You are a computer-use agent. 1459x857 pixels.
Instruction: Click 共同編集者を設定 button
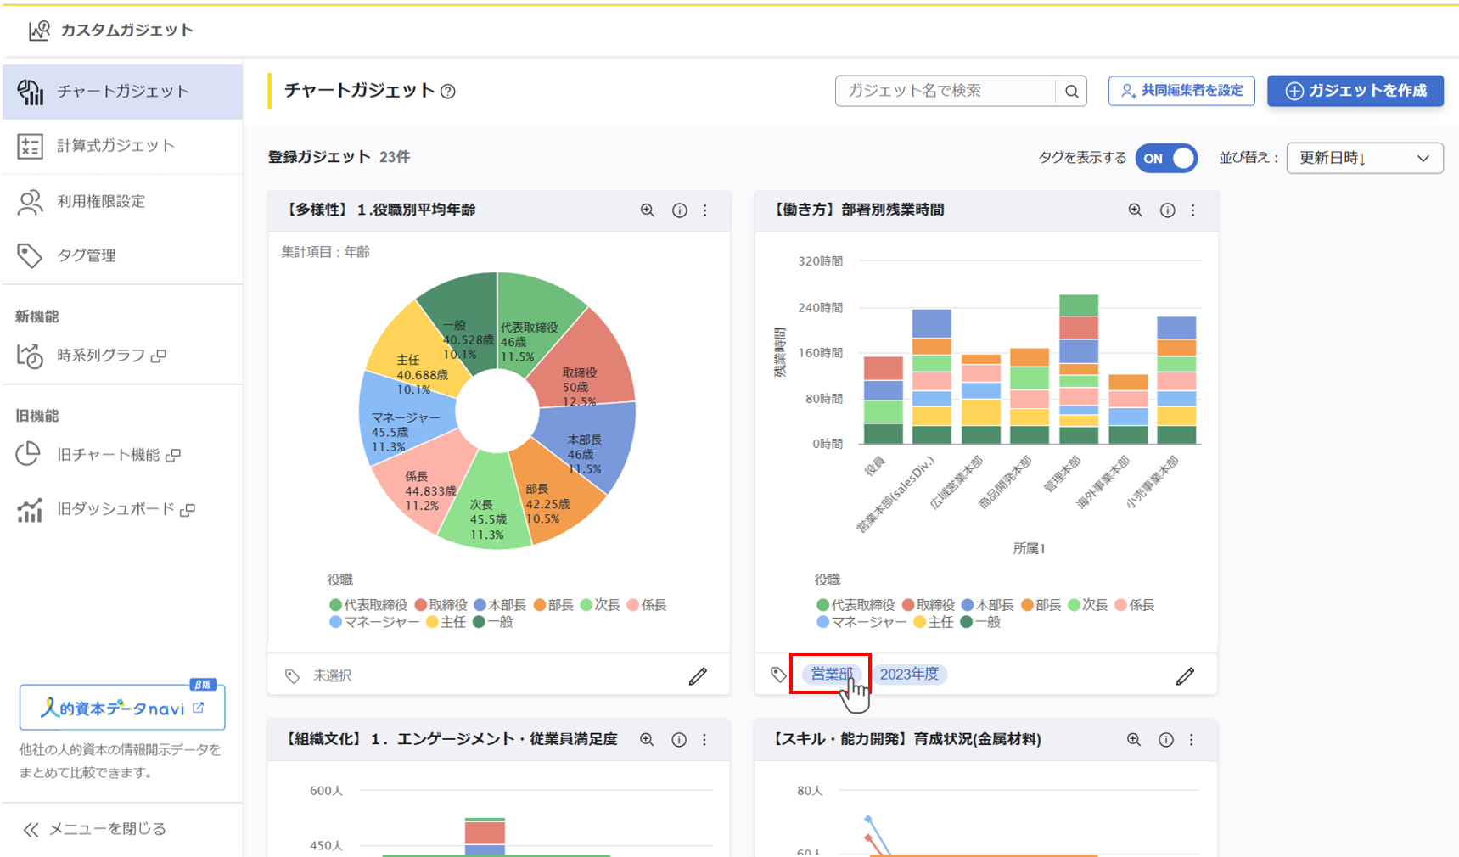point(1181,91)
